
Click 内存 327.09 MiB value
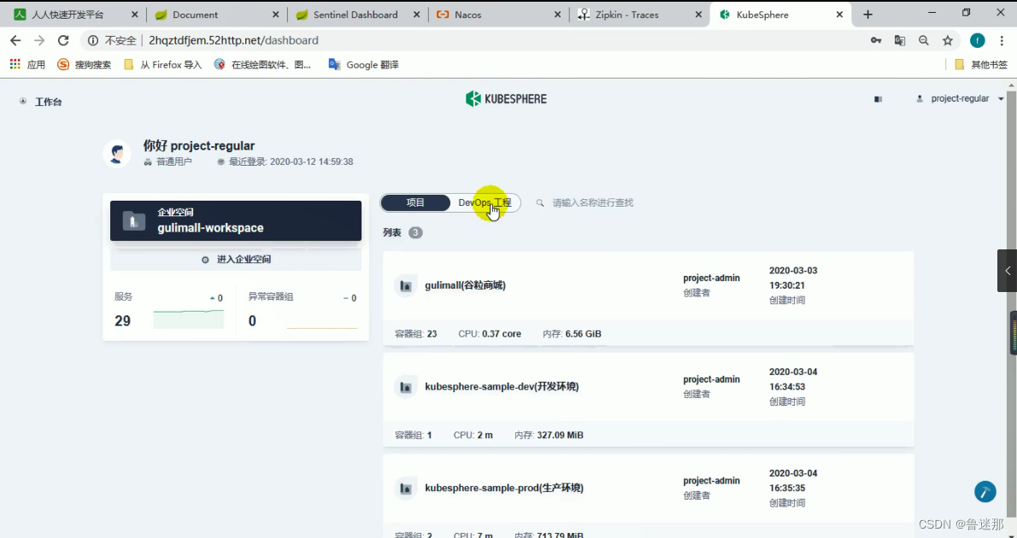coord(561,435)
